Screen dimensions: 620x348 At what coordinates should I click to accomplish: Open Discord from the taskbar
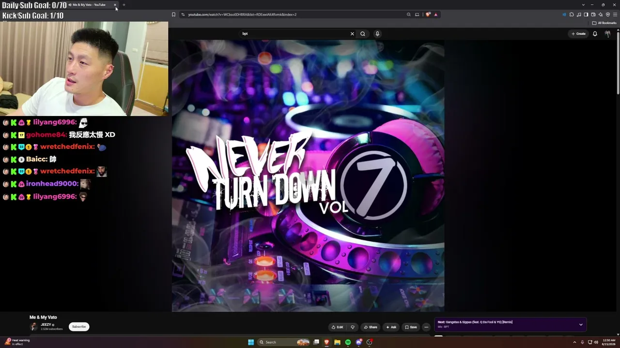pyautogui.click(x=358, y=342)
